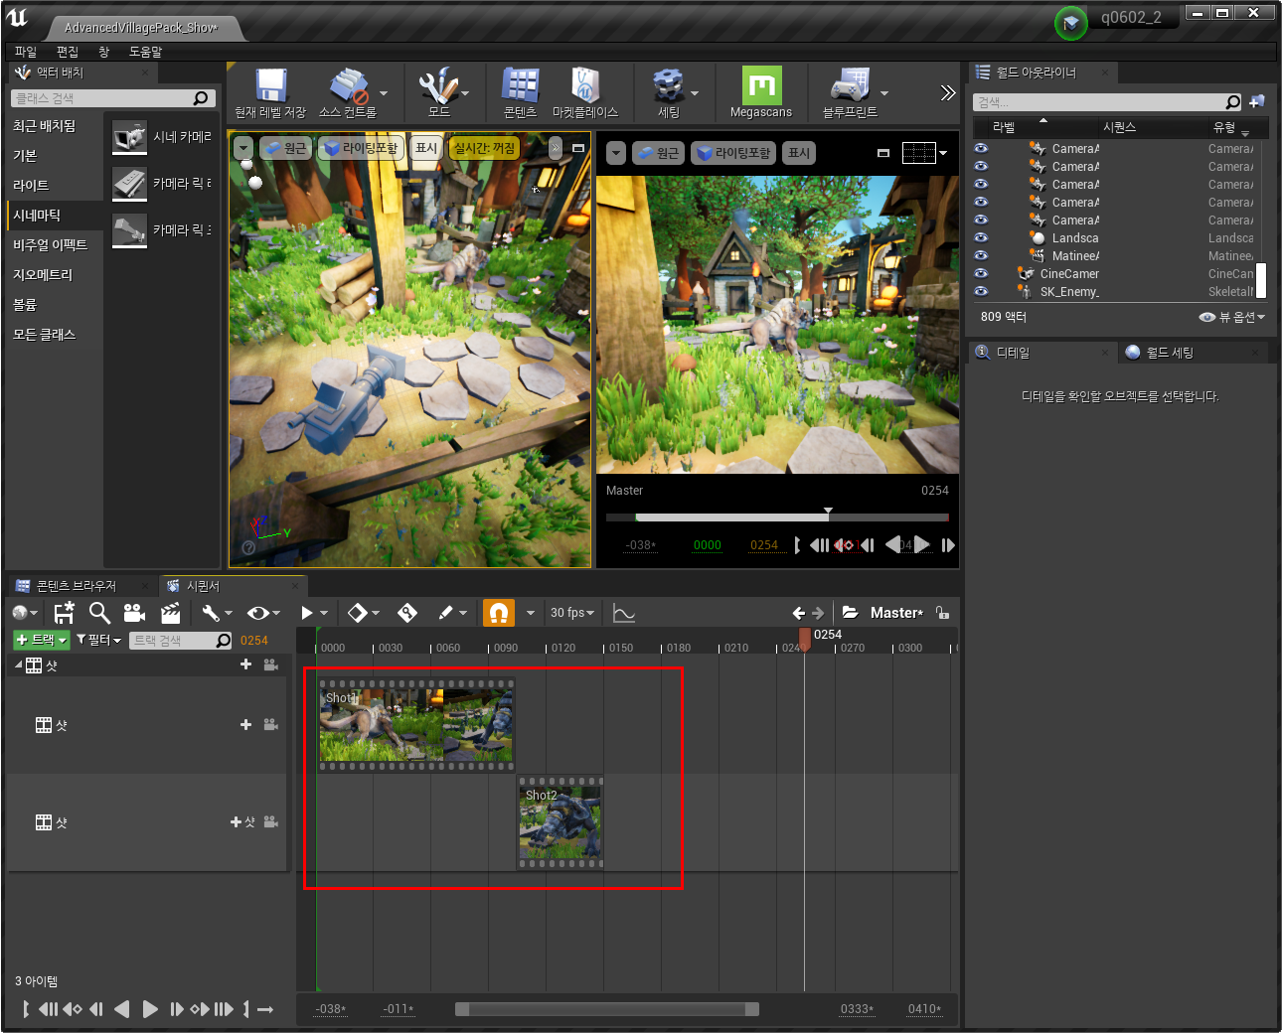Screen dimensions: 1282x1033
Task: Open the Window menu
Action: point(103,52)
